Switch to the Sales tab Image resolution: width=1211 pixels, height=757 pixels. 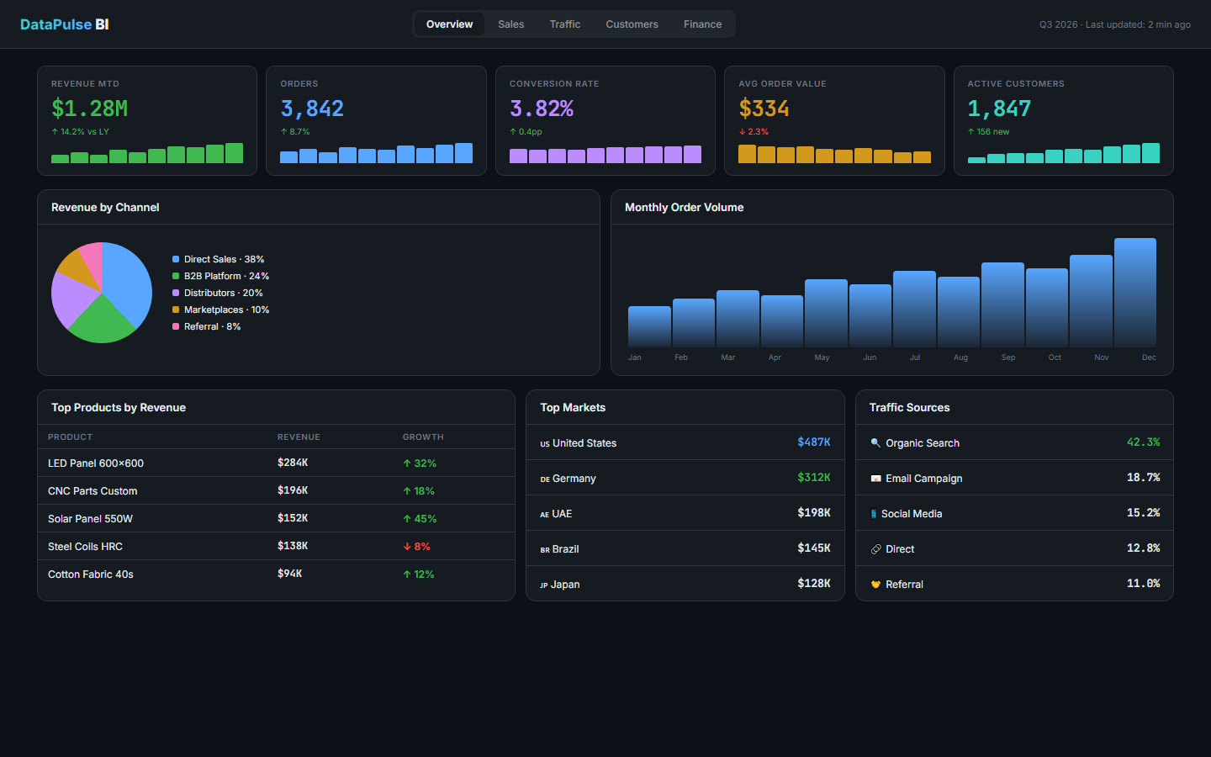click(x=510, y=24)
